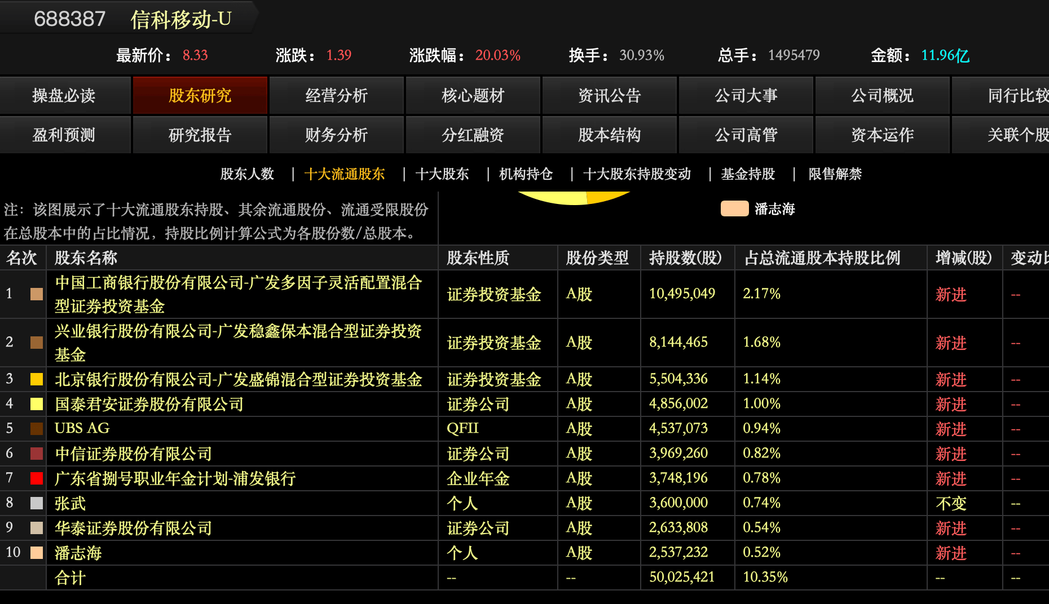Click the gray swatch next to 张武
The image size is (1049, 604).
click(x=37, y=503)
